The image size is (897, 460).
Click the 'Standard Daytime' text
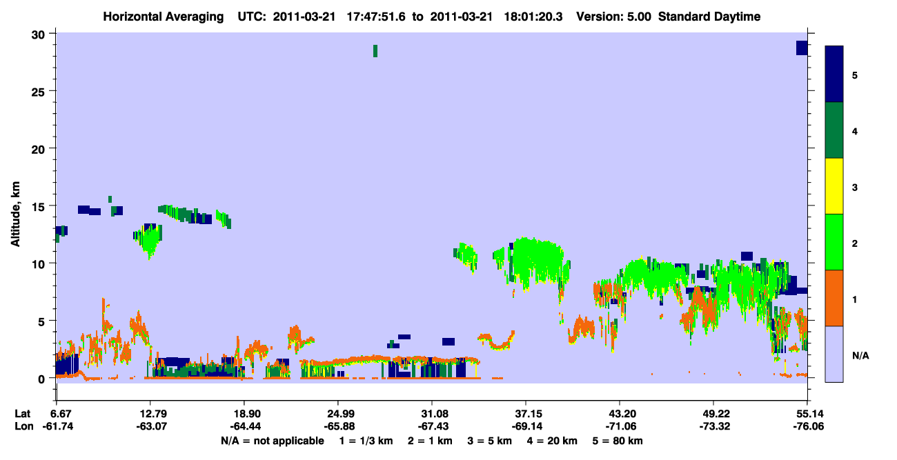(x=709, y=17)
